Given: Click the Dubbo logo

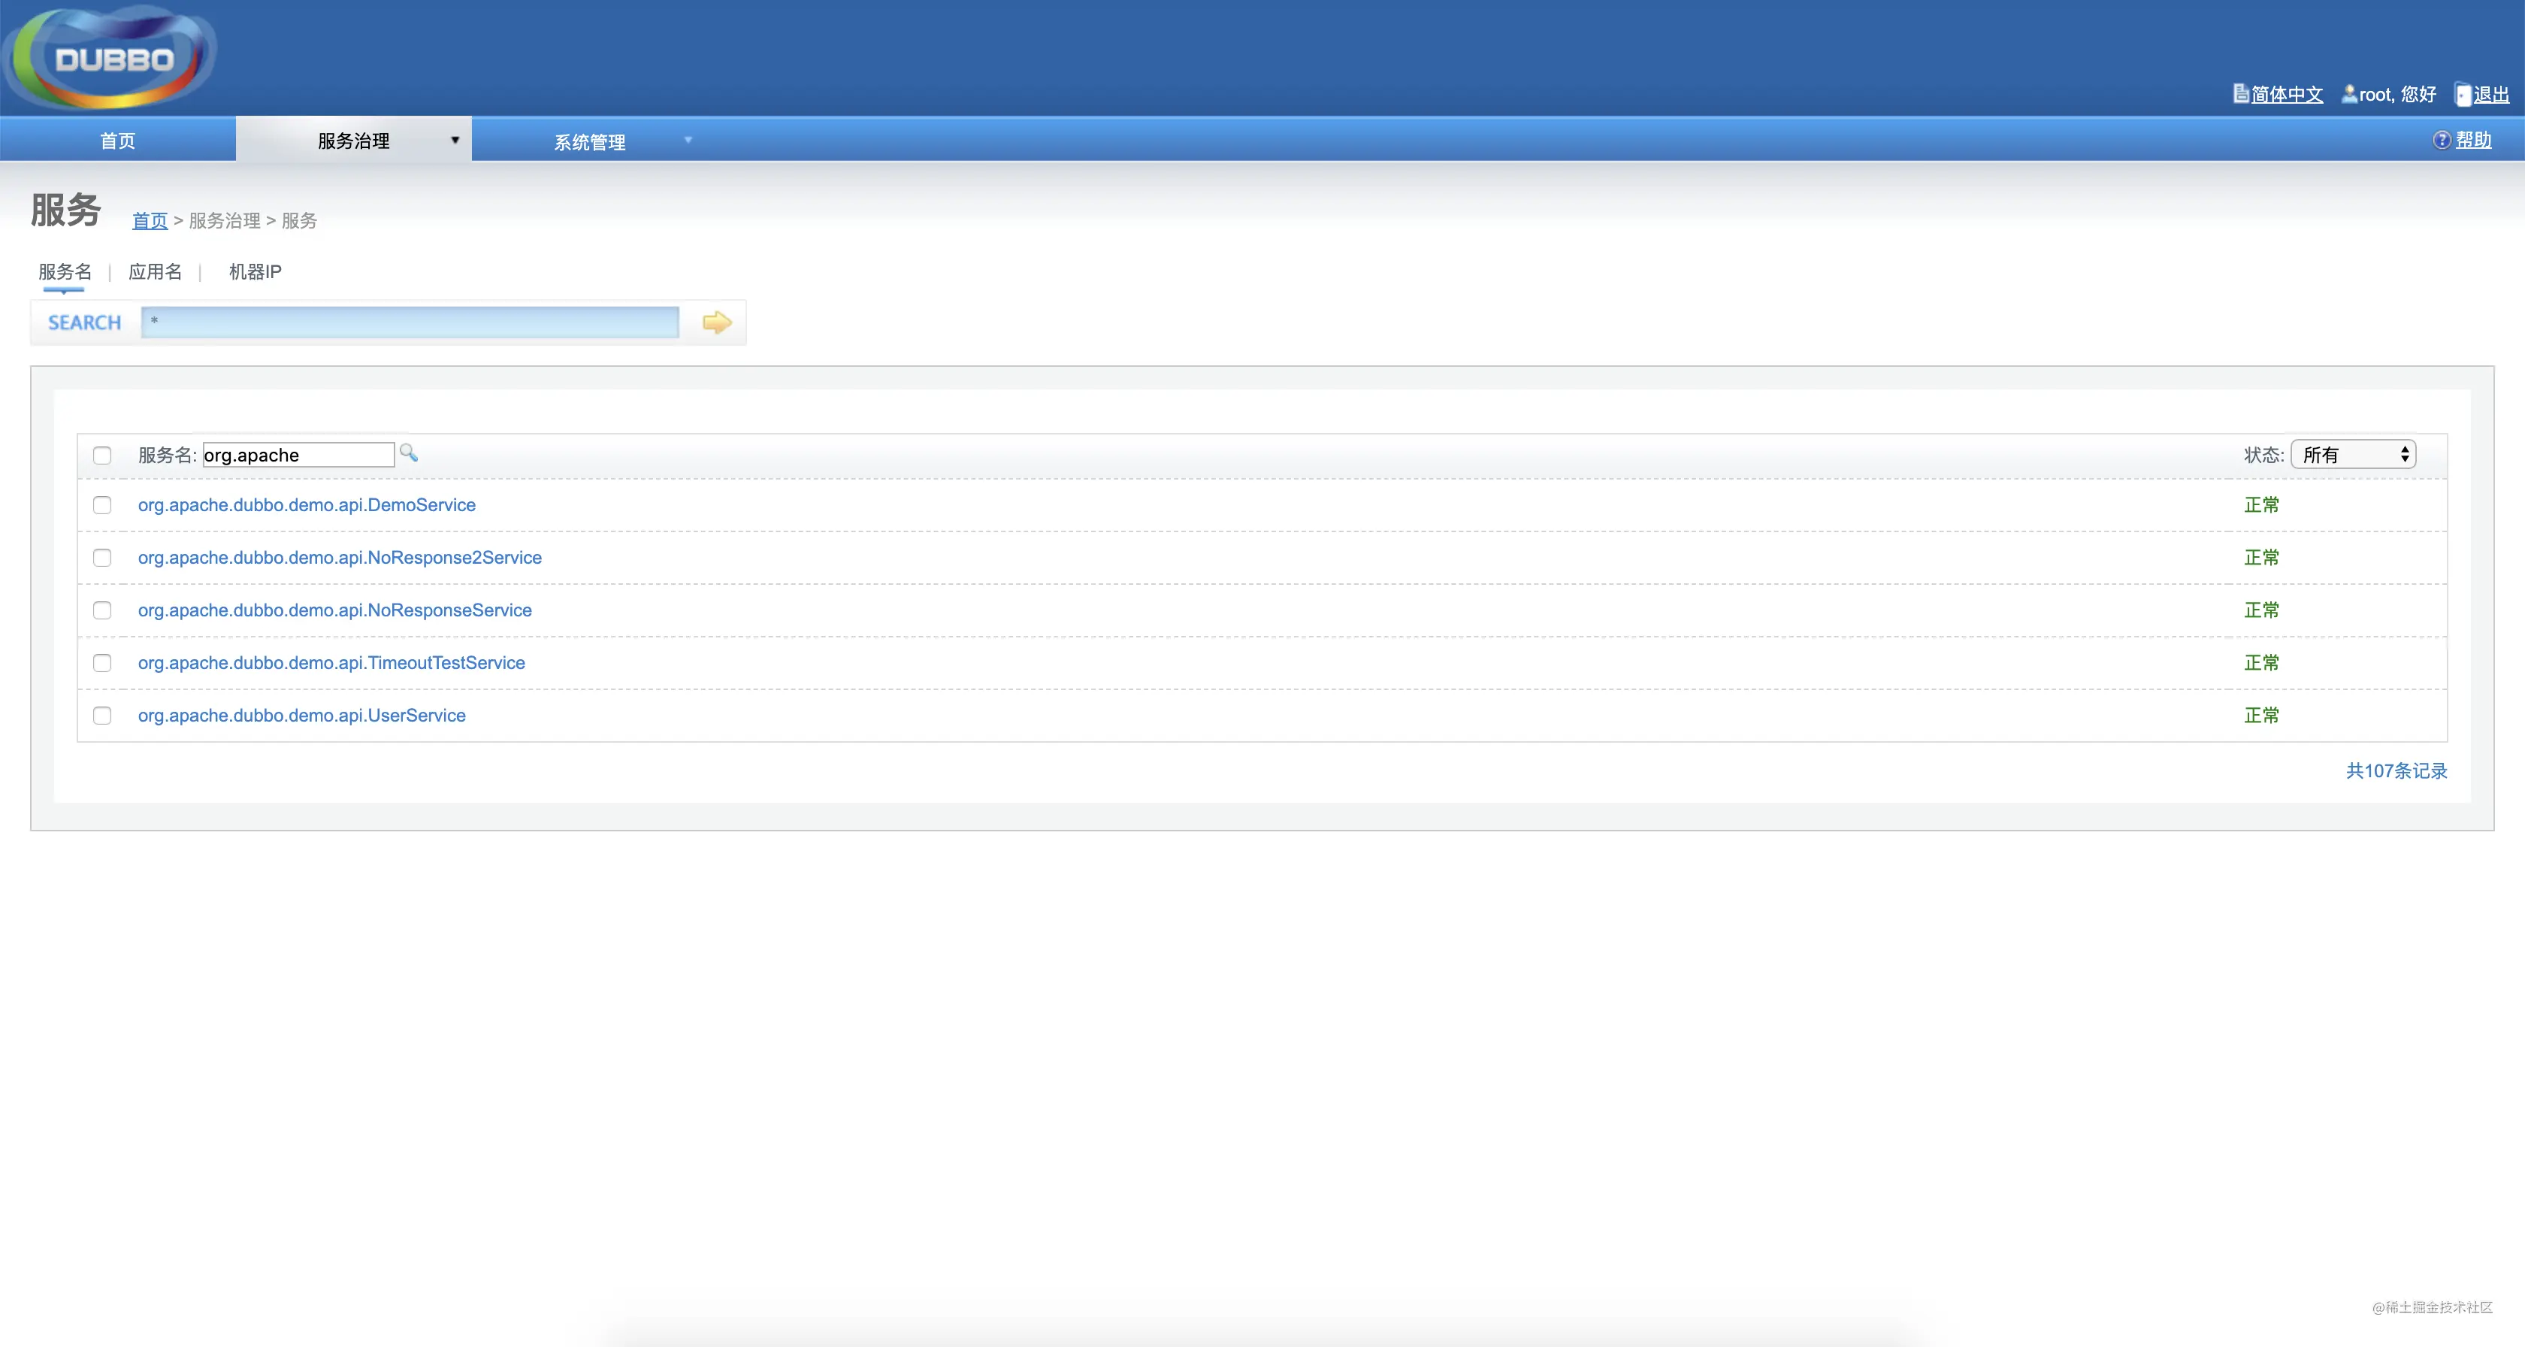Looking at the screenshot, I should (x=110, y=58).
